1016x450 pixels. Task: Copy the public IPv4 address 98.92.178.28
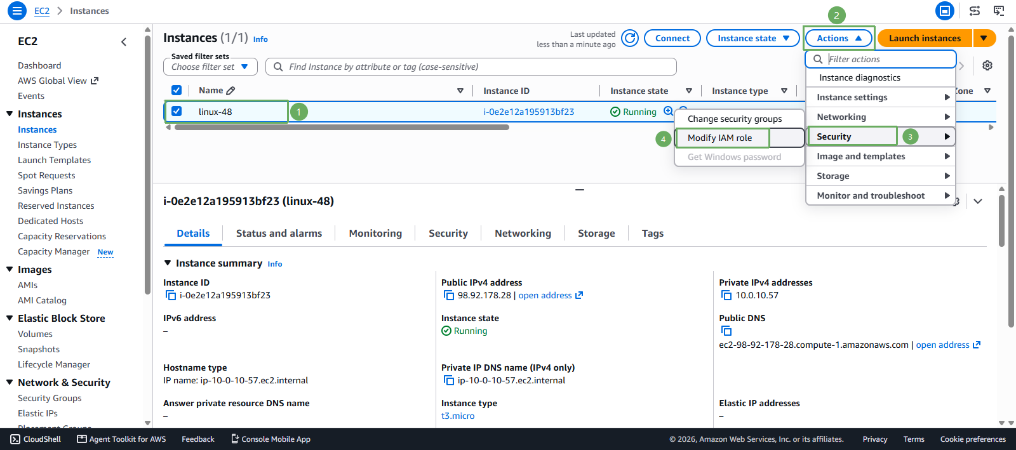[448, 295]
